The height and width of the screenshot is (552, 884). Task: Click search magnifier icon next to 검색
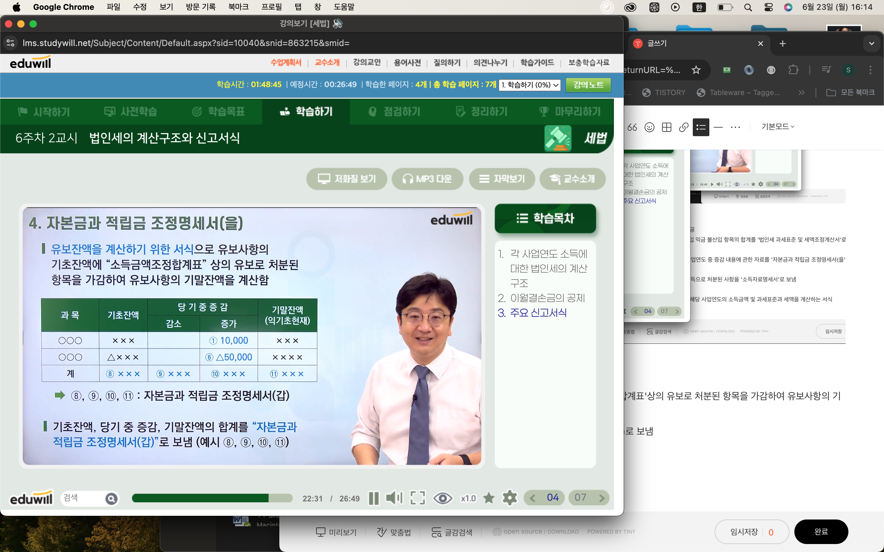tap(111, 498)
